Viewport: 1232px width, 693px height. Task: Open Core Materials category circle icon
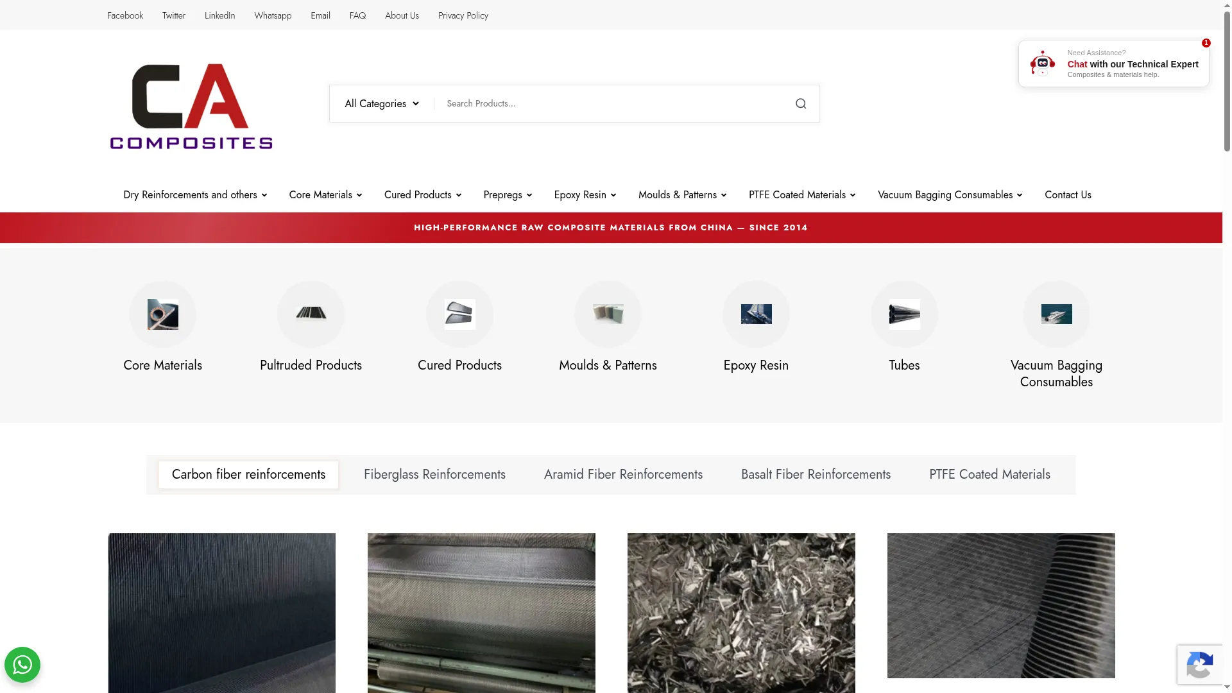click(x=162, y=314)
